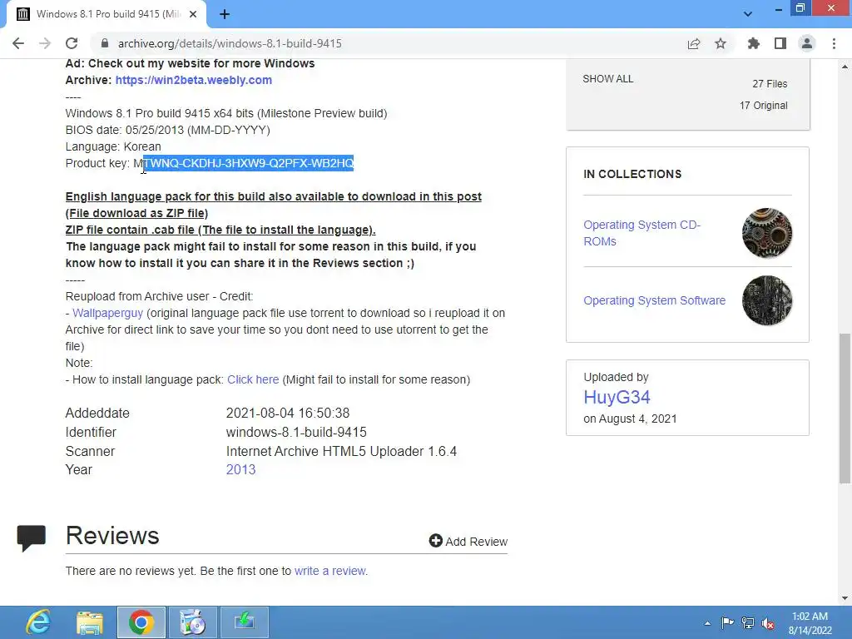Click the page vertical scrollbar thumb
The image size is (852, 639).
[845, 408]
